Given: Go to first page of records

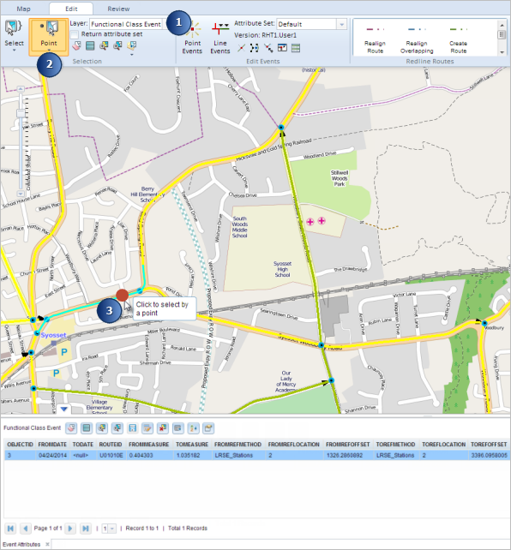Looking at the screenshot, I should pos(11,529).
